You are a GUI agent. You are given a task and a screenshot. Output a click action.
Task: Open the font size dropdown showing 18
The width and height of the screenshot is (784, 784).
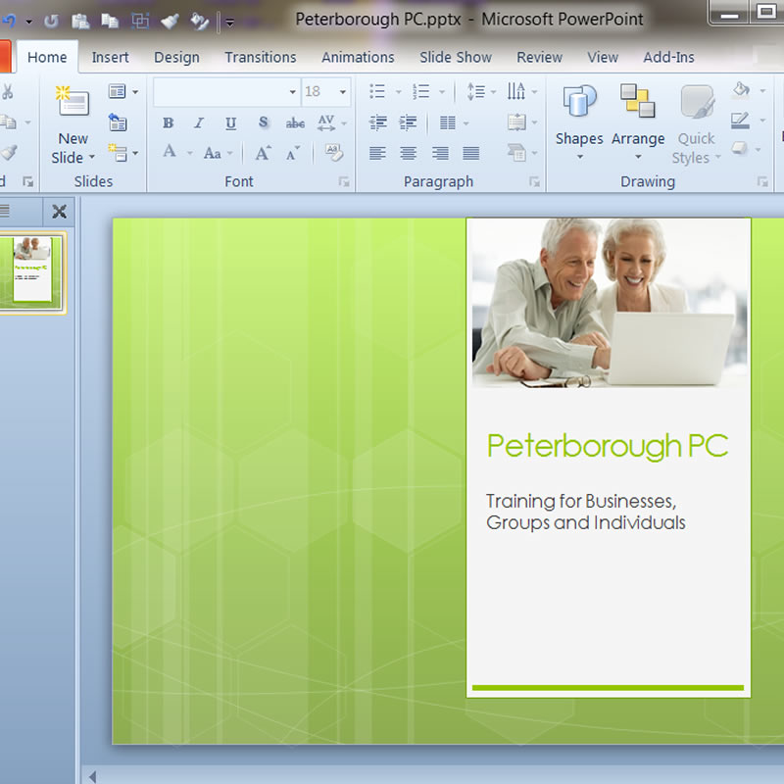[x=343, y=92]
